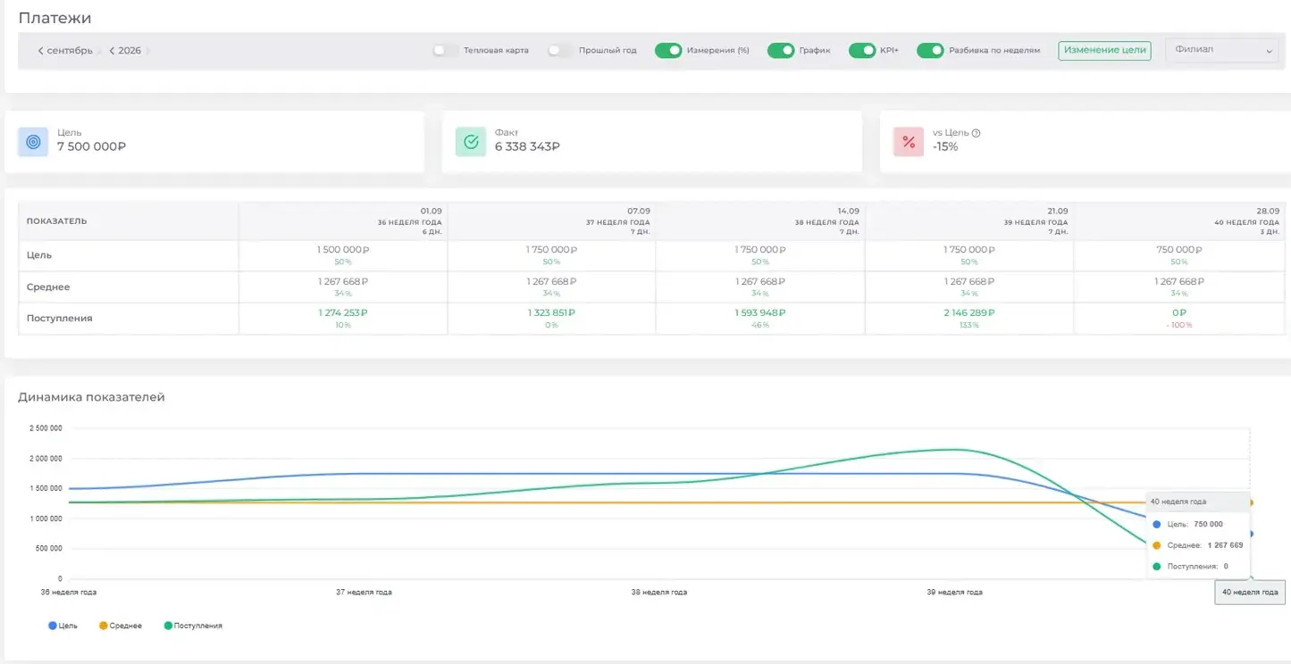Click the green checkmark icon beside Факт
This screenshot has height=664, width=1291.
(x=471, y=141)
